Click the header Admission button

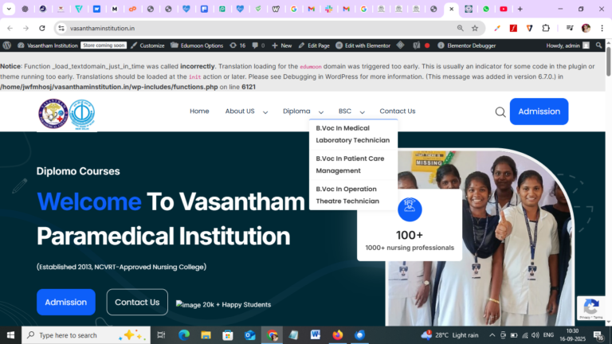click(x=539, y=111)
